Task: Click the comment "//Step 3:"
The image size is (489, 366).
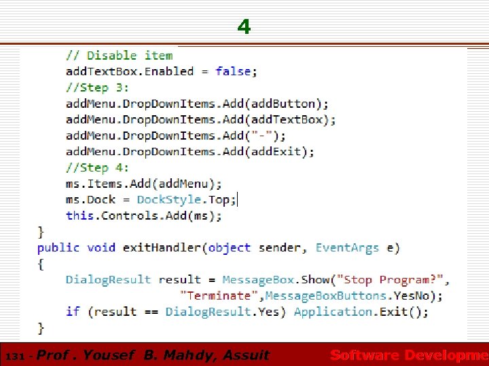Action: pos(97,87)
